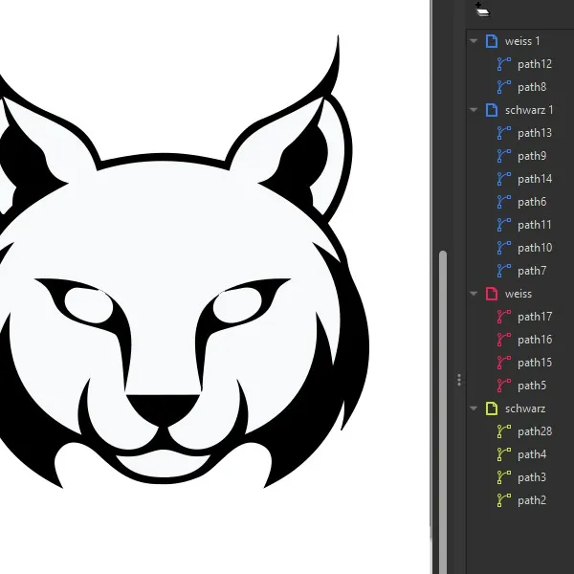Click the blue layer icon of 'weiss 1'
Viewport: 574px width, 574px height.
[492, 41]
